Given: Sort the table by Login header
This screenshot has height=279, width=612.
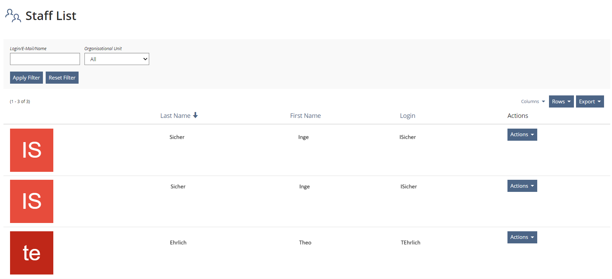Looking at the screenshot, I should click(x=407, y=116).
